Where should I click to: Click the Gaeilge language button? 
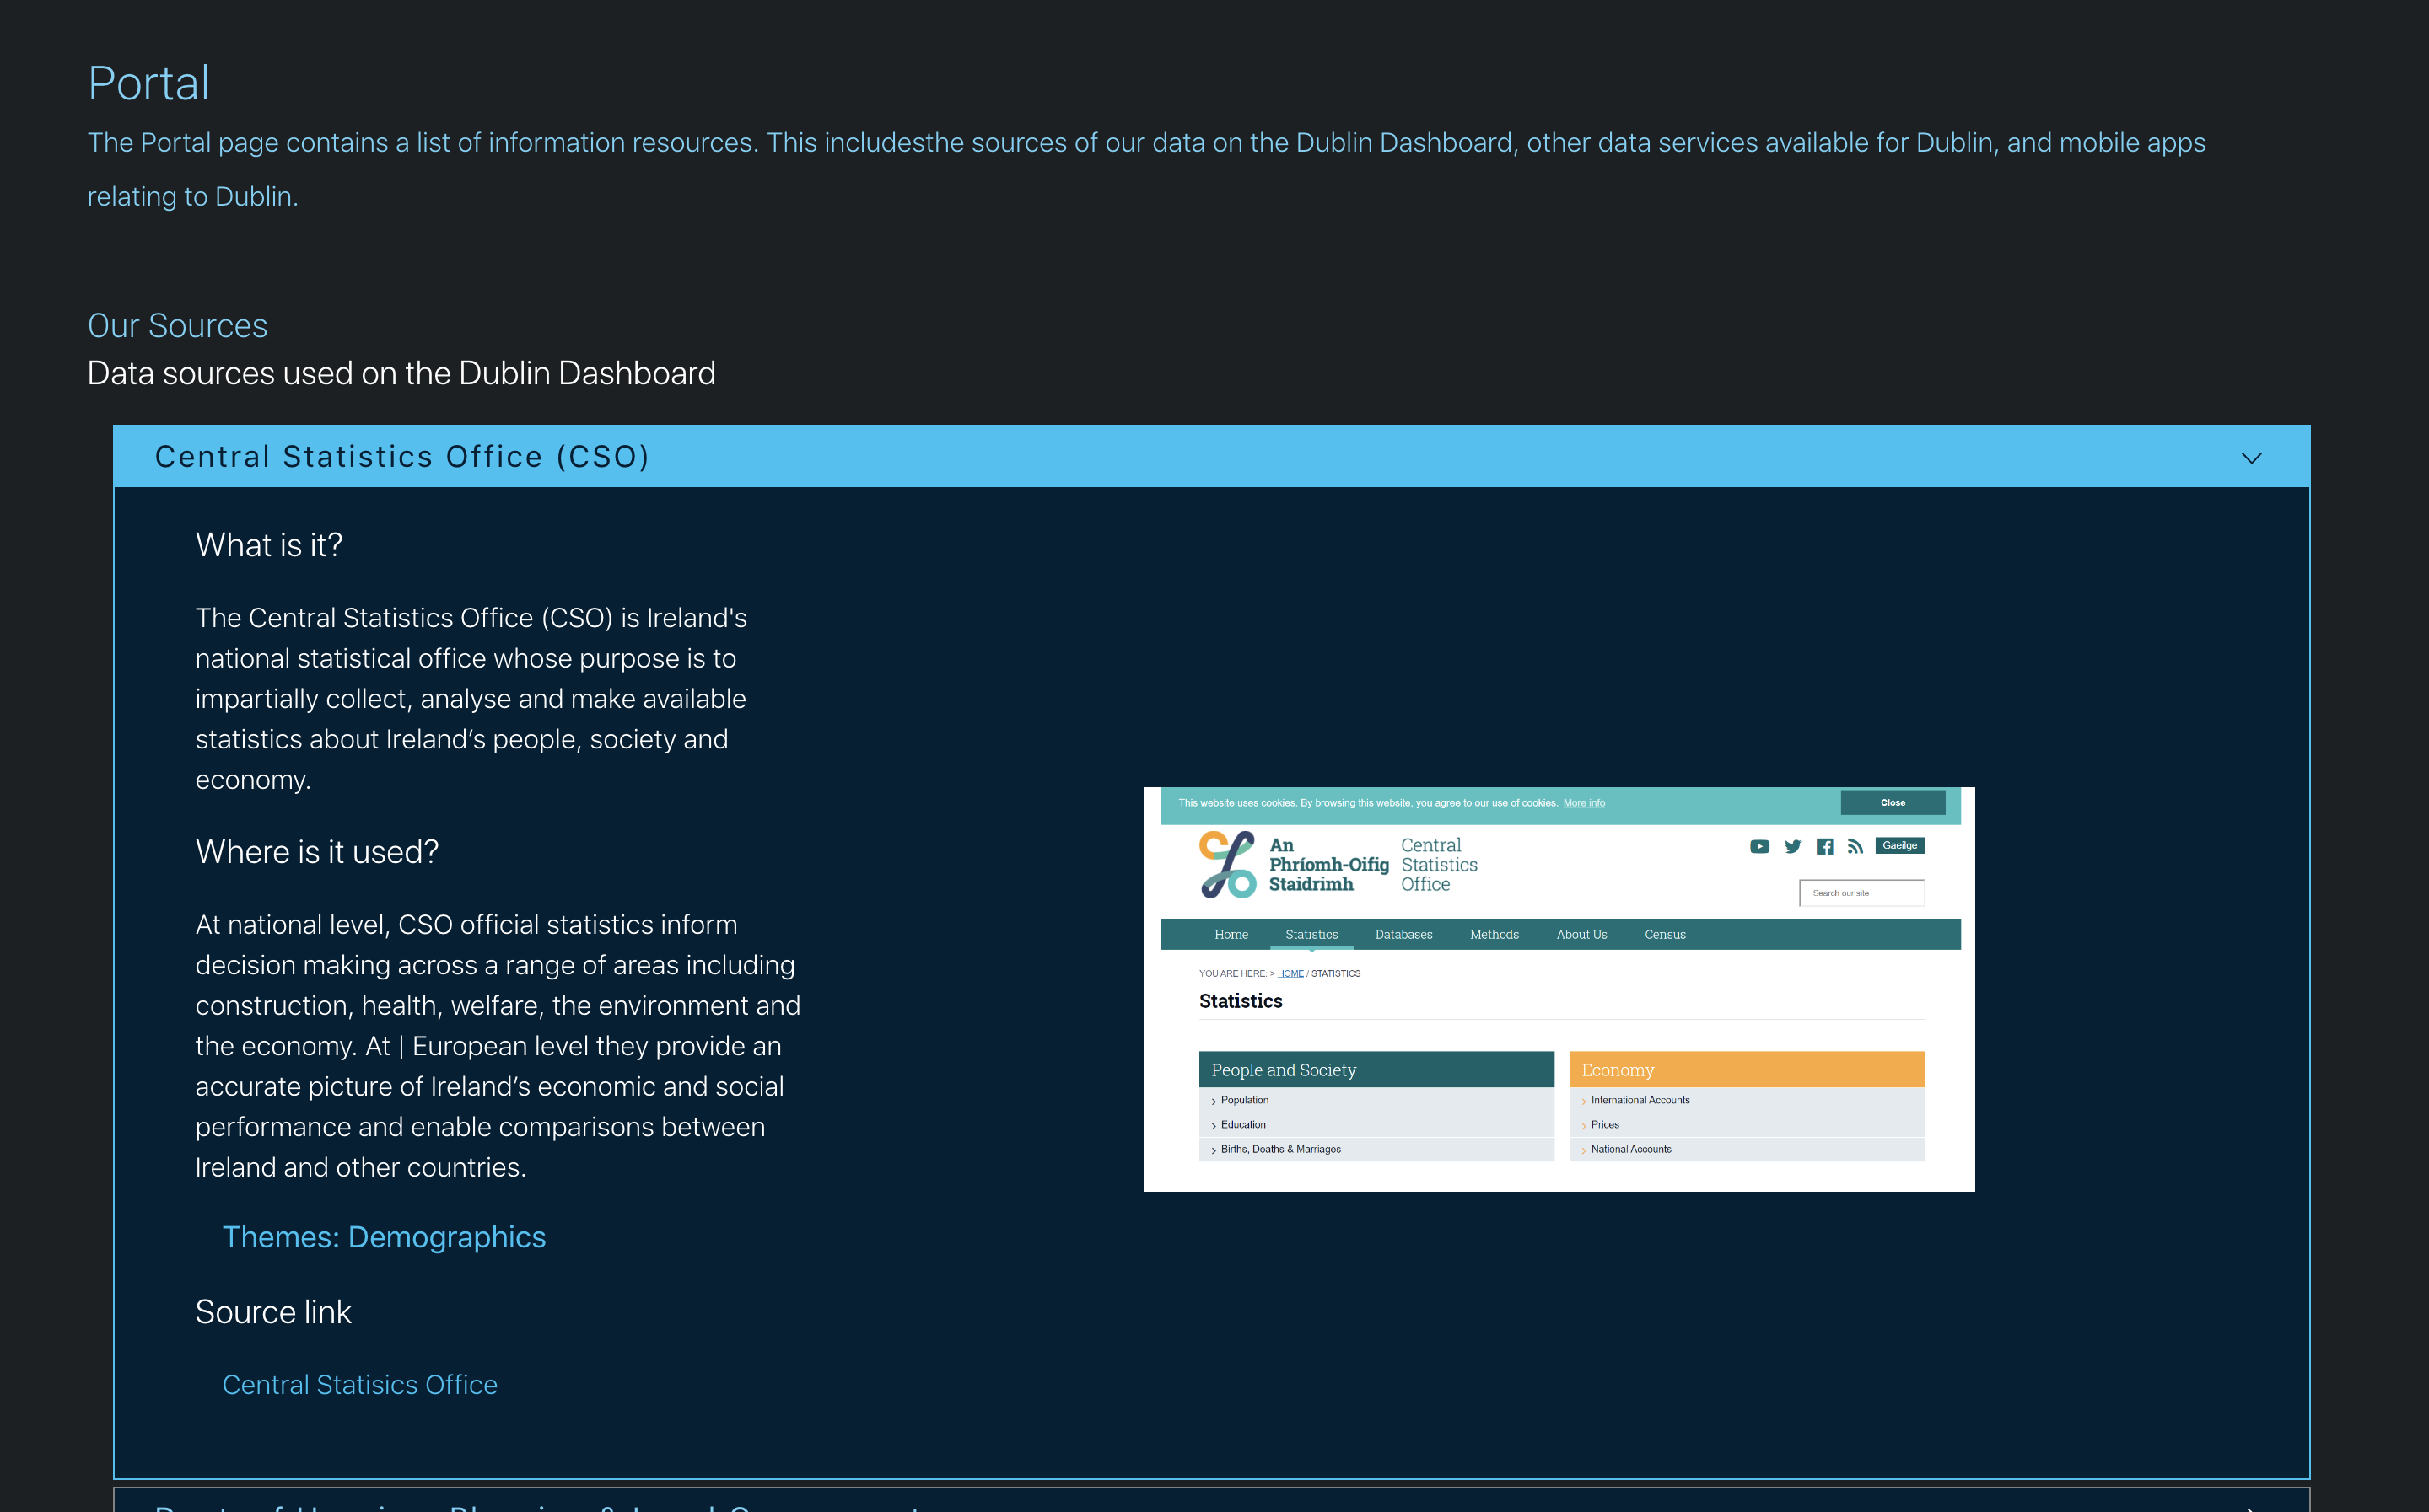[x=1900, y=845]
